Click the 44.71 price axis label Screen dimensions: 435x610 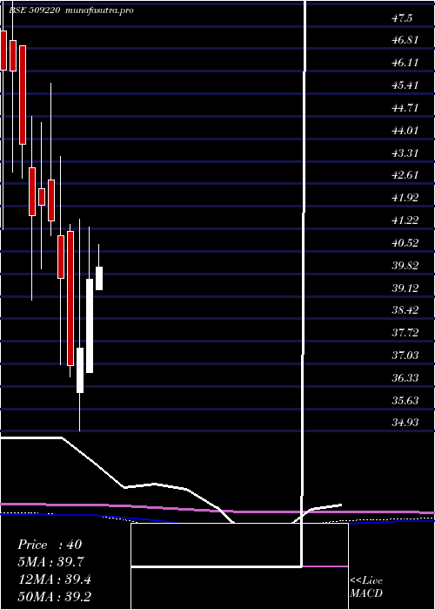[x=405, y=107]
